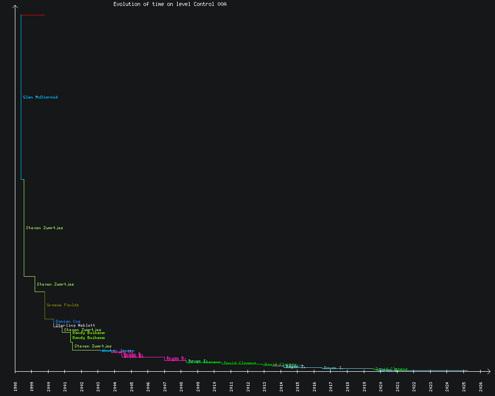
Task: Click the right arrowhead on the horizontal axis
Action: tap(488, 371)
